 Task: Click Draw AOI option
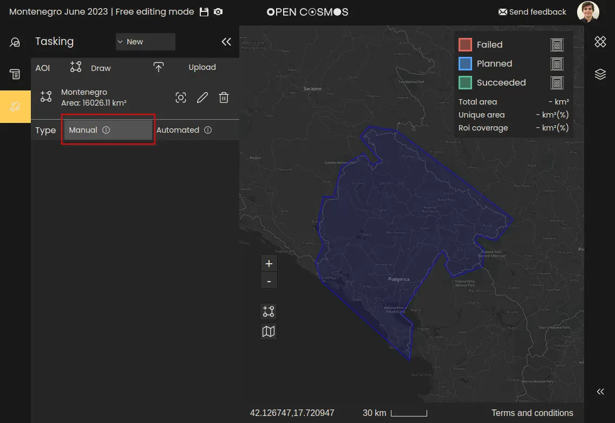click(x=91, y=68)
